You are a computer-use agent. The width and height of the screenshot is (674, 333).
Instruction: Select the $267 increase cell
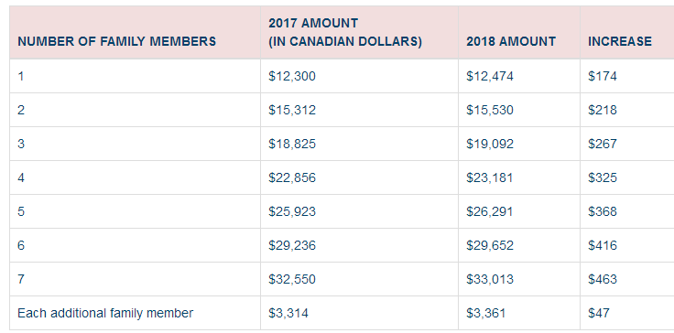(x=603, y=144)
